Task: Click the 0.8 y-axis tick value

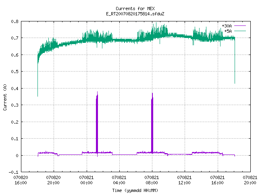Action: [x=15, y=21]
